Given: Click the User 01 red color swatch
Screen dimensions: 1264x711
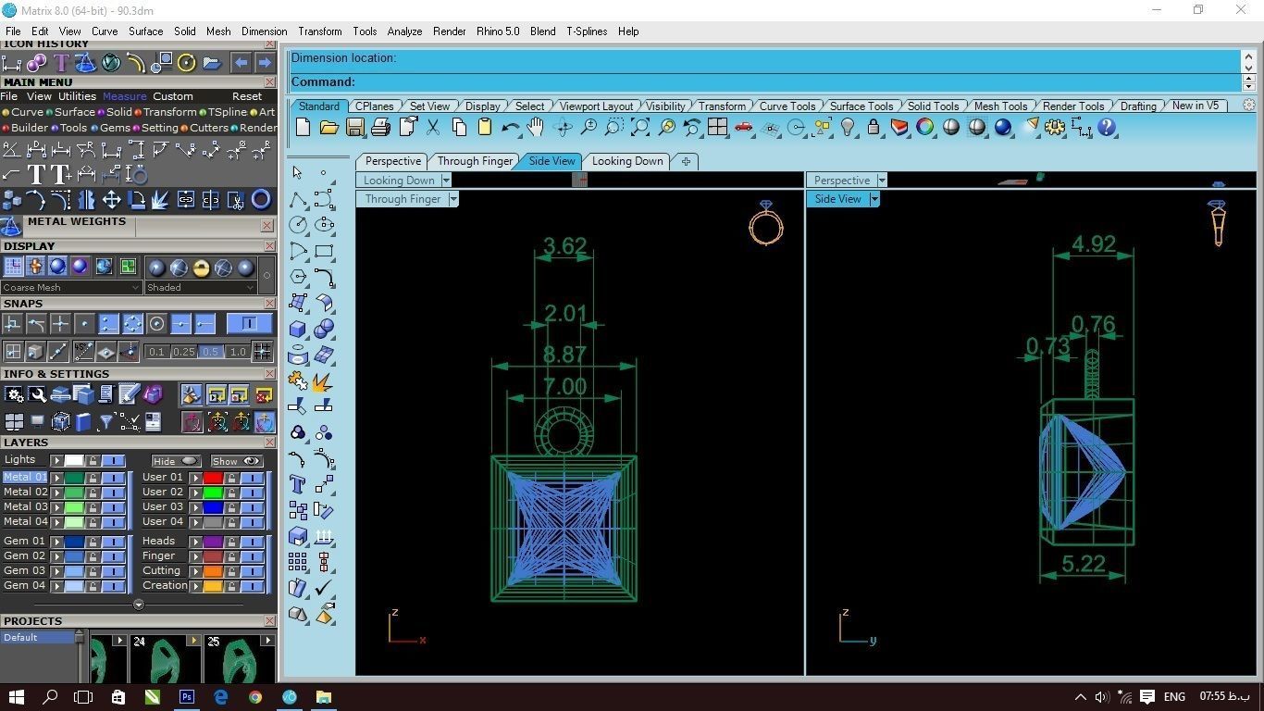Looking at the screenshot, I should [213, 478].
